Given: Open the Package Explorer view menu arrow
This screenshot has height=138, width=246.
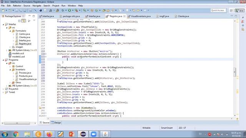Looking at the screenshot, I should 34,21.
